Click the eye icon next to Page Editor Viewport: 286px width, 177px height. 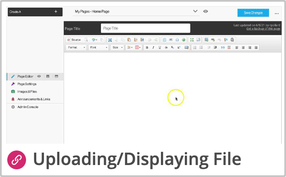(39, 77)
